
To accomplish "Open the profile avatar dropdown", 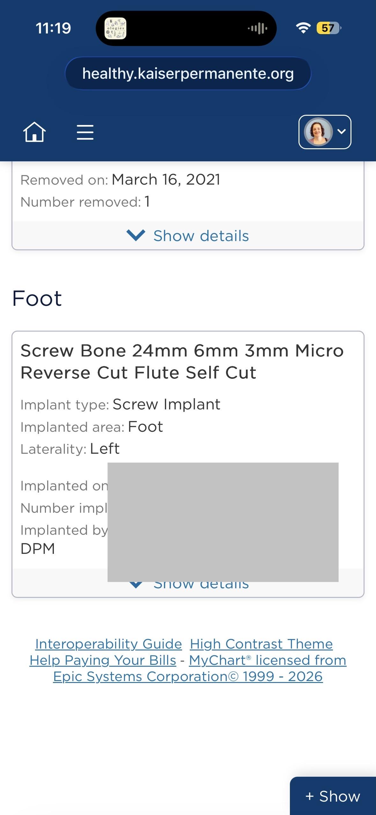I will tap(325, 132).
